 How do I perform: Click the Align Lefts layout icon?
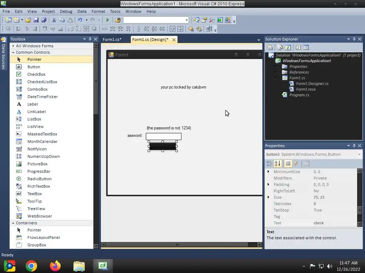pos(19,29)
